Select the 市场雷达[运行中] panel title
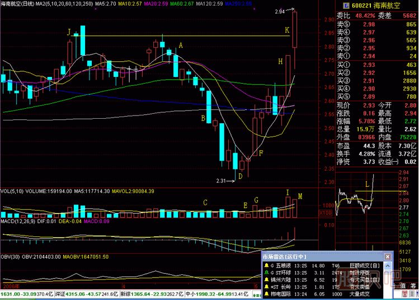419x300 pixels. pos(283,257)
